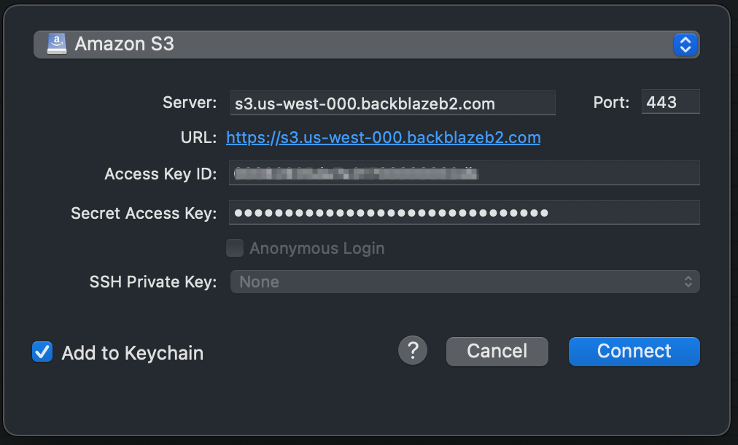Click the Connect button

(633, 351)
